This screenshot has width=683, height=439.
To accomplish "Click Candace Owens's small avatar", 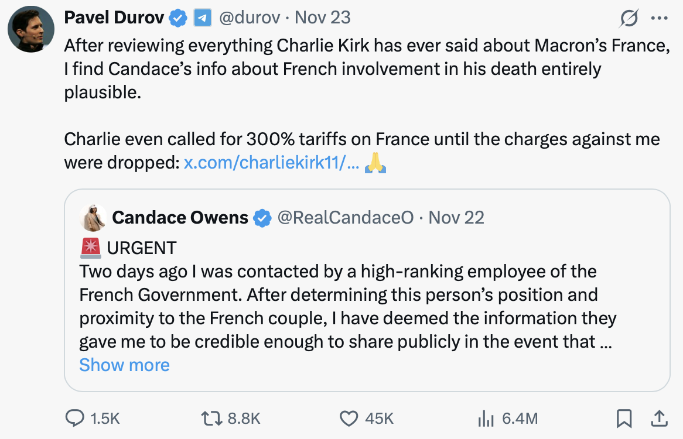I will click(x=93, y=218).
